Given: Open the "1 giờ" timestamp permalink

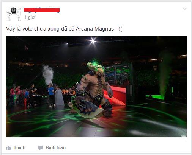Looking at the screenshot, I should (30, 17).
